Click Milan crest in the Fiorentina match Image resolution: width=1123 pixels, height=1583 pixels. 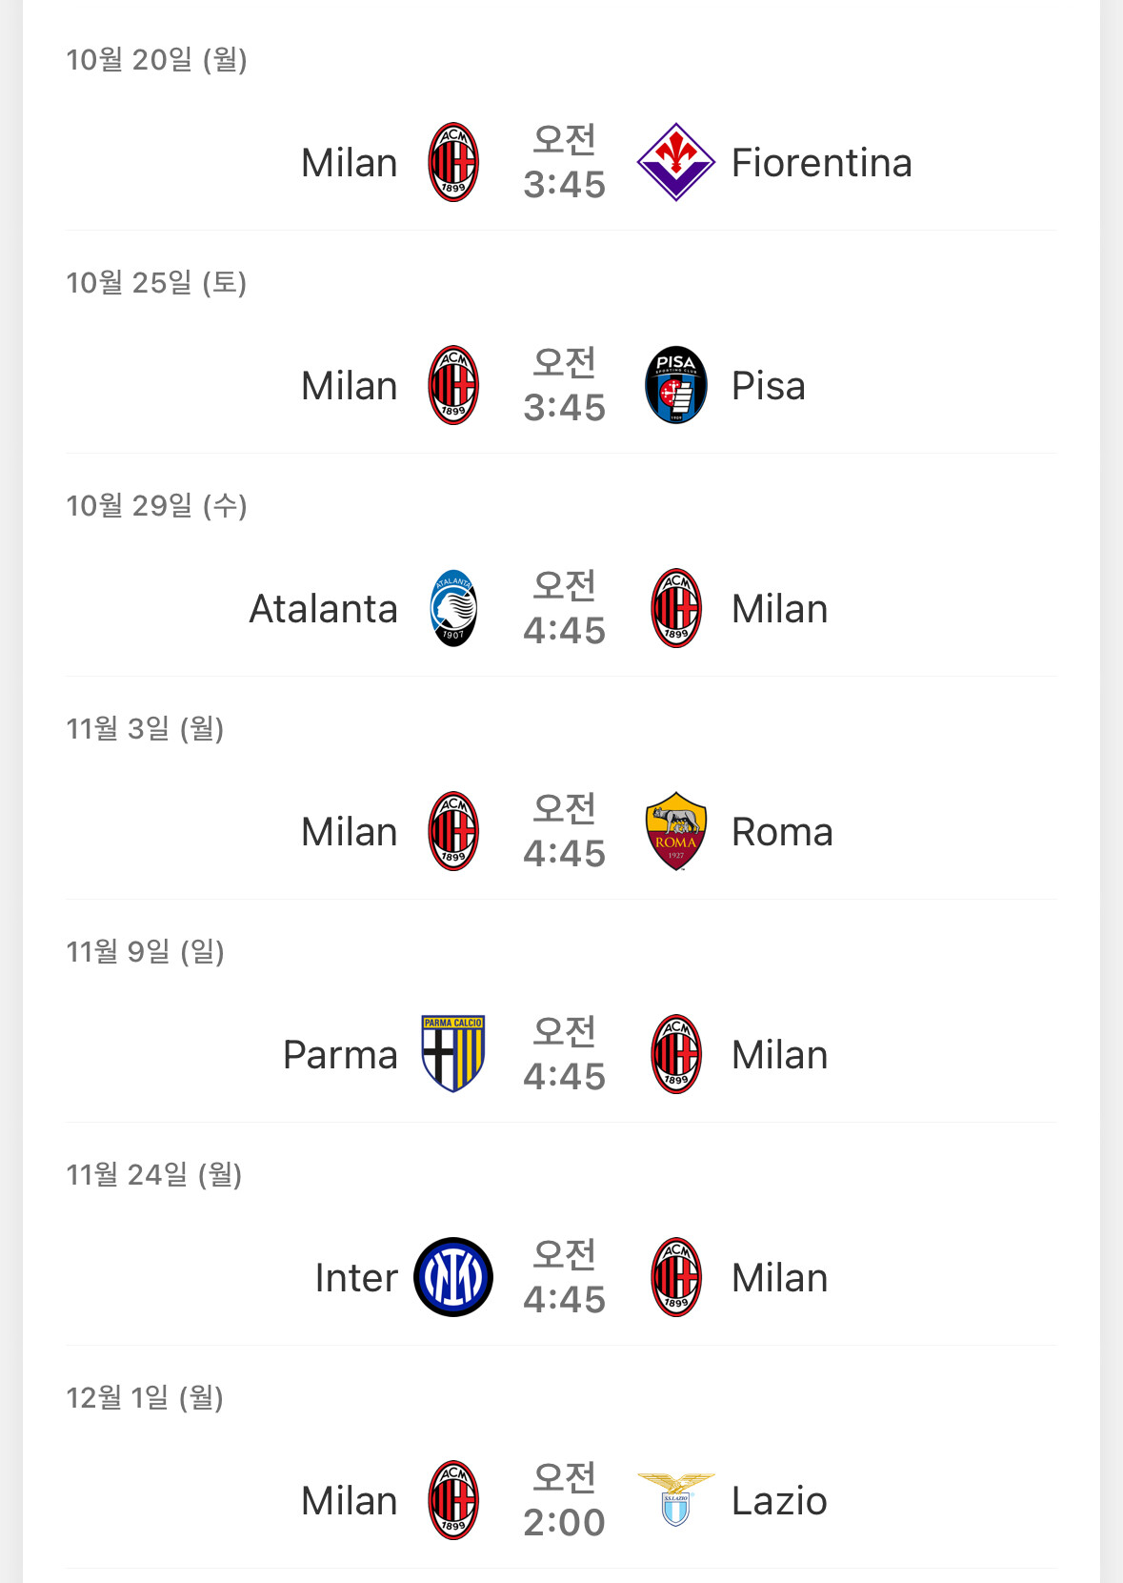pos(453,162)
